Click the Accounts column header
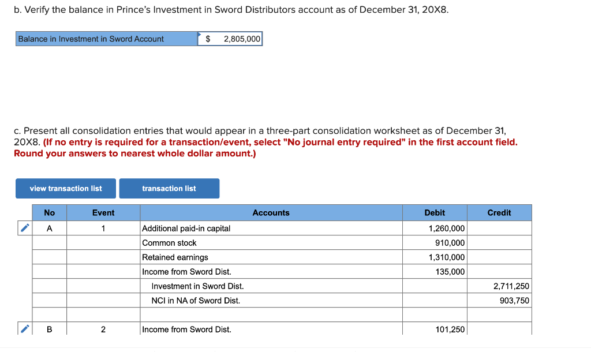This screenshot has width=591, height=352. coord(271,212)
